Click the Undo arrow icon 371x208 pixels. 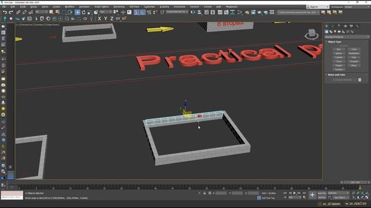(x=5, y=12)
